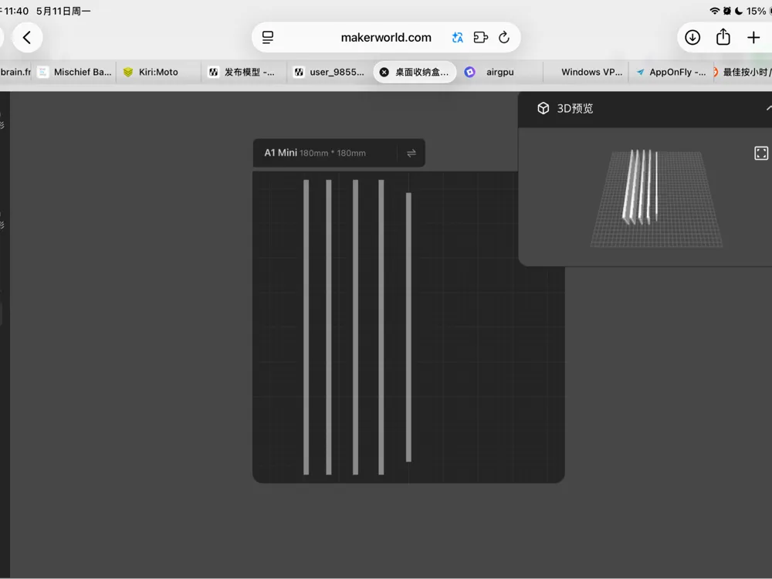
Task: Tap the translate icon in the address bar
Action: [x=457, y=37]
